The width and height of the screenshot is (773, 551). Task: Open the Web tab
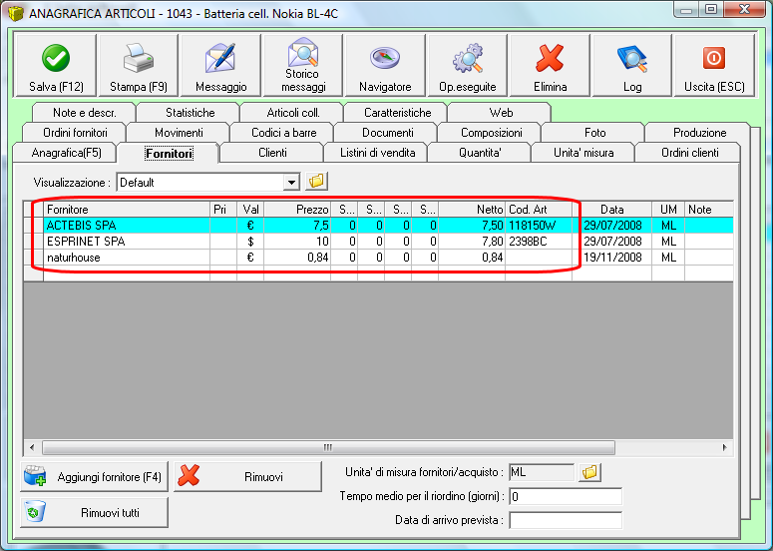pos(501,113)
